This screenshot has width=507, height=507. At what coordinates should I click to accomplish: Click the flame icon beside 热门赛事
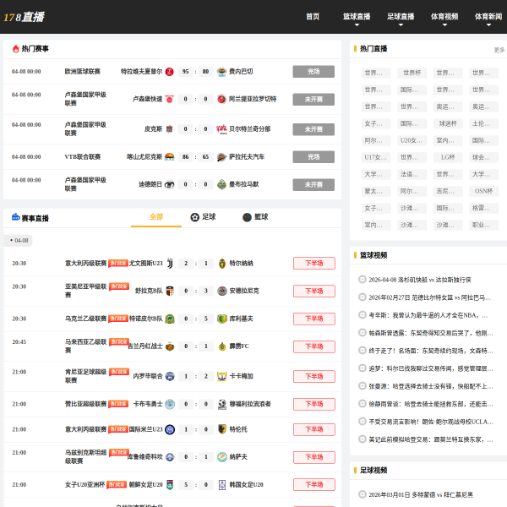pos(15,49)
